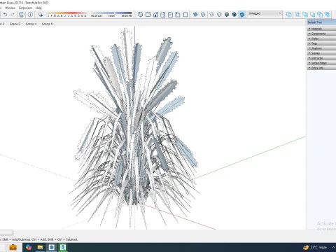
Task: Expand the Scenes tray panel
Action: point(321,53)
